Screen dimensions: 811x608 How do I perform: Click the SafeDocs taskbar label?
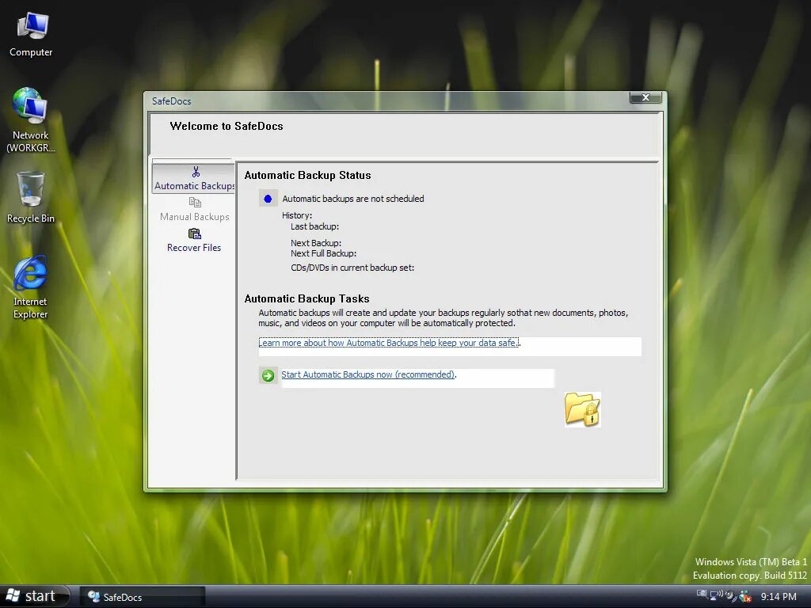pyautogui.click(x=123, y=597)
